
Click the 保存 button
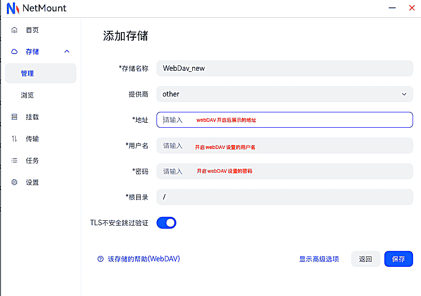pos(398,259)
